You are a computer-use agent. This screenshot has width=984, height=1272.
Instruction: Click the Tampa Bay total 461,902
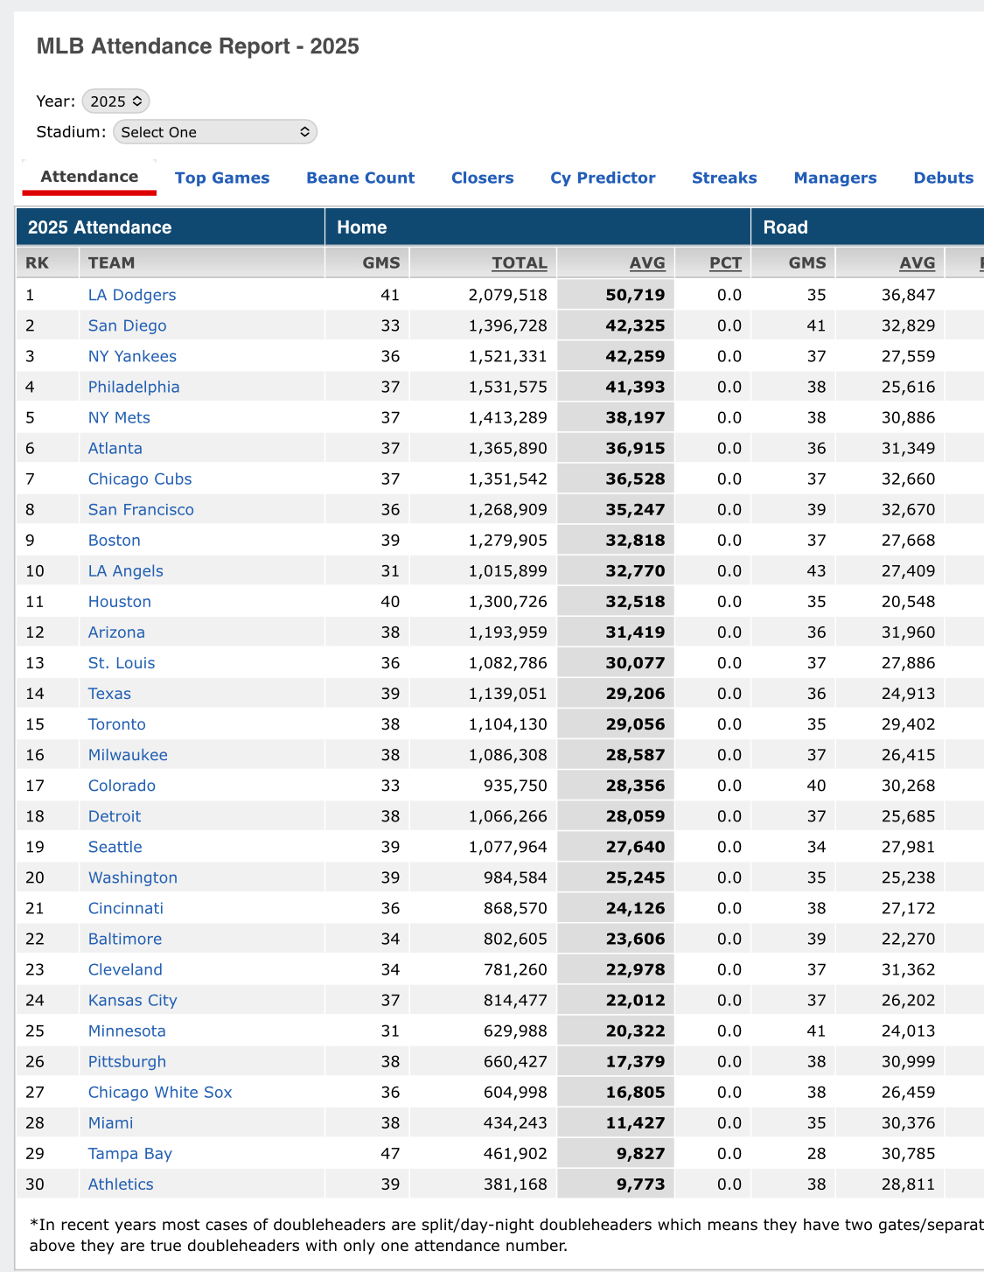coord(515,1153)
